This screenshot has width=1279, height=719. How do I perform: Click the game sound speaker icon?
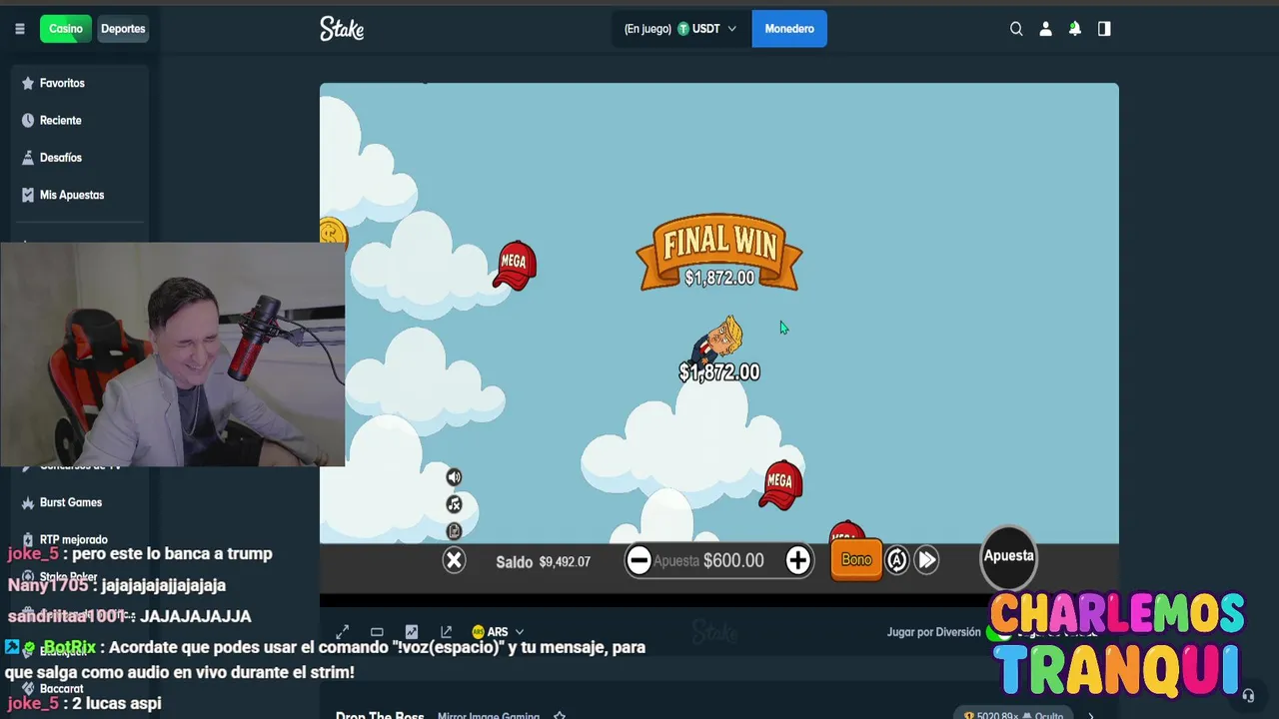454,477
